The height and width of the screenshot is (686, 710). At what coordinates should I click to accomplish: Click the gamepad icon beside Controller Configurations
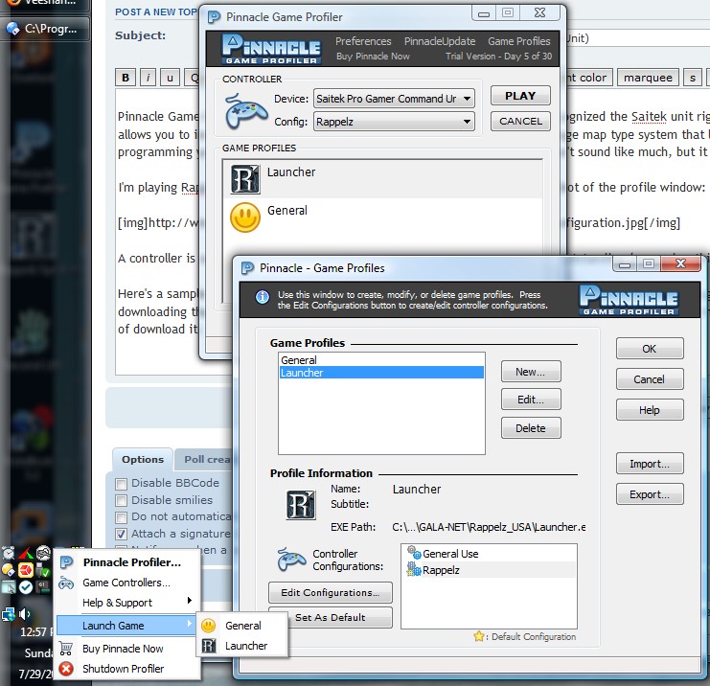(291, 560)
